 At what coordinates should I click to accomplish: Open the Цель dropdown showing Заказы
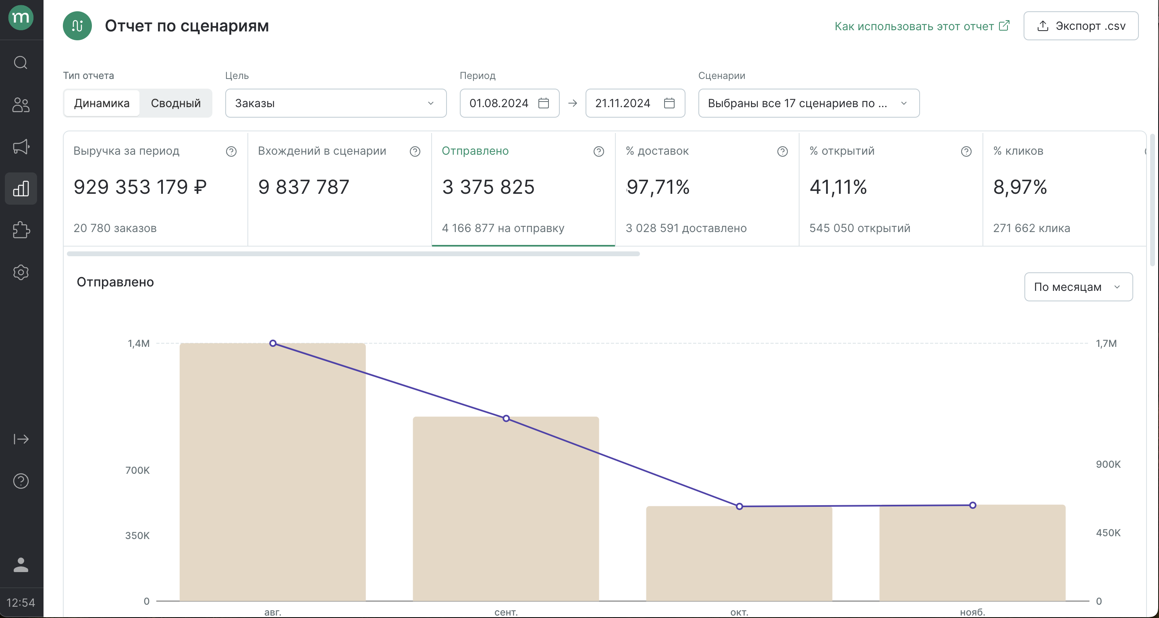pos(336,103)
